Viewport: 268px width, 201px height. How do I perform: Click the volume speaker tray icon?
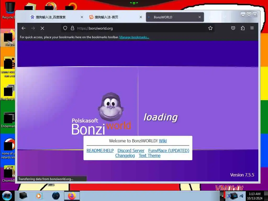(242, 196)
